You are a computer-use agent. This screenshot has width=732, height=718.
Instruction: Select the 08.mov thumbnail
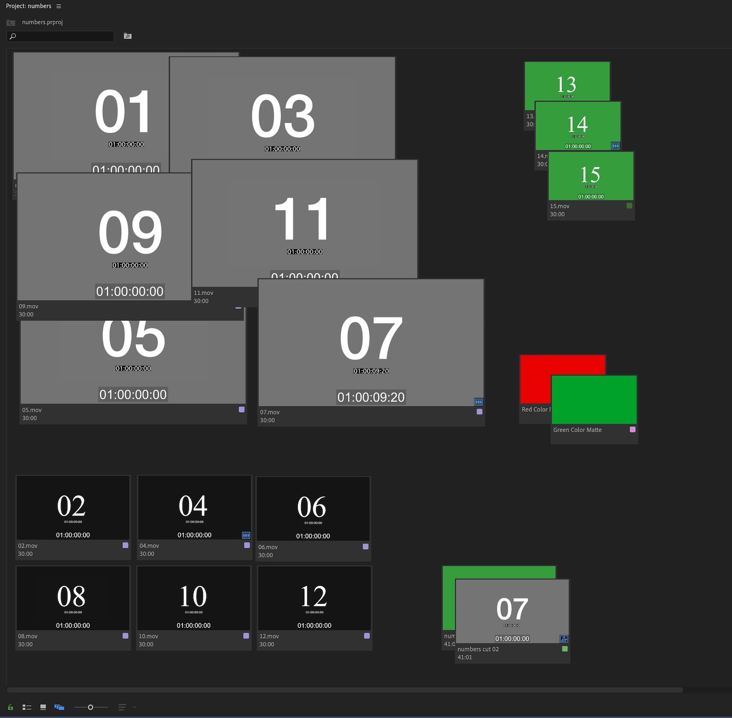point(73,598)
